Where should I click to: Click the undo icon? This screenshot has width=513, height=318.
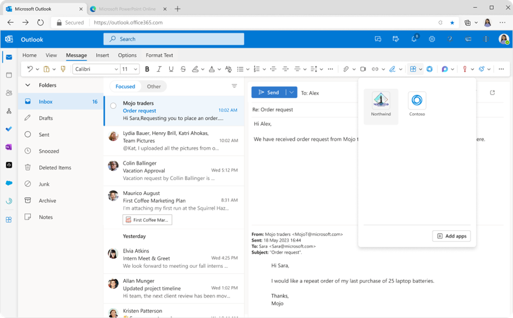(x=30, y=69)
